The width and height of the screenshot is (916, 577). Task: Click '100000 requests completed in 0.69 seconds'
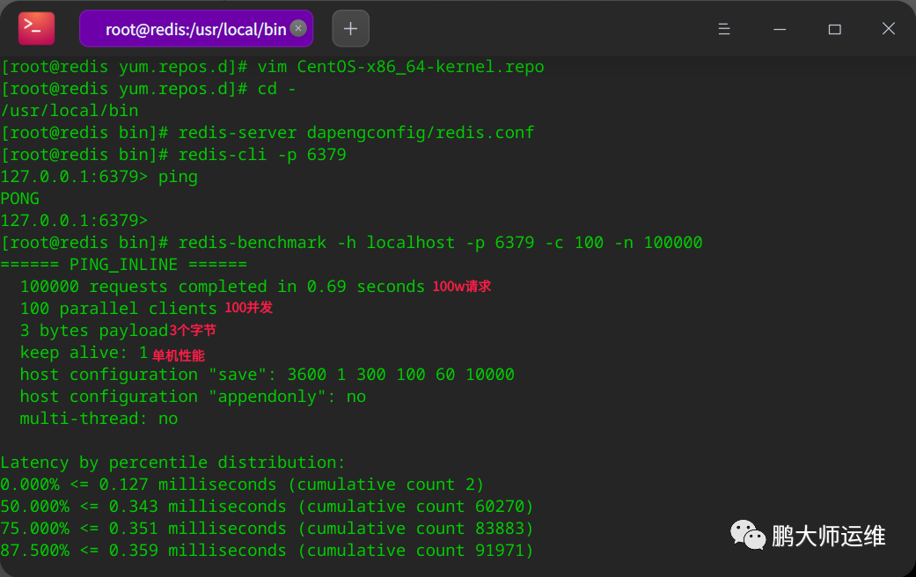pos(223,287)
